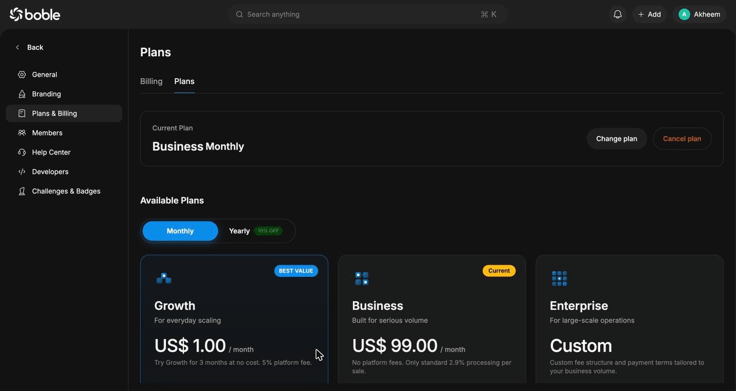Click the 10% OFF badge
This screenshot has height=391, width=736.
[268, 231]
